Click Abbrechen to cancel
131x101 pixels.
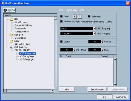[x=121, y=97]
